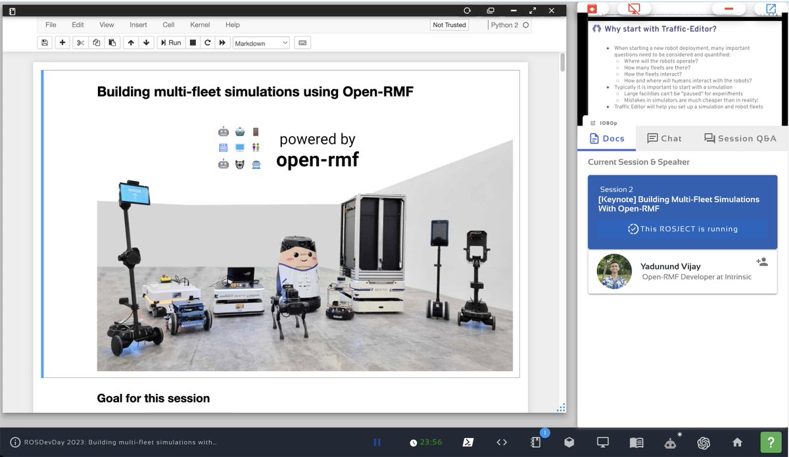Open the Gazebo cube icon in the taskbar
This screenshot has height=457, width=789.
click(569, 442)
